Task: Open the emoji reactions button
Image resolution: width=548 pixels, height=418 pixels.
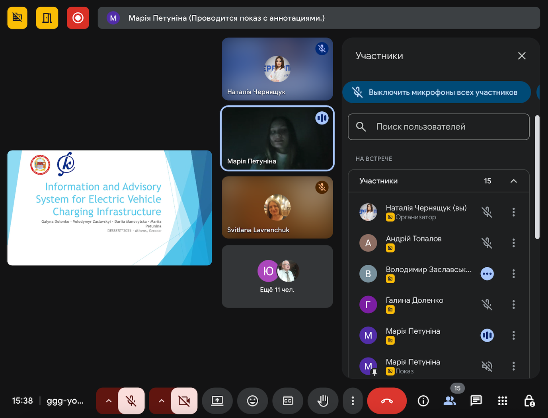Action: [252, 401]
